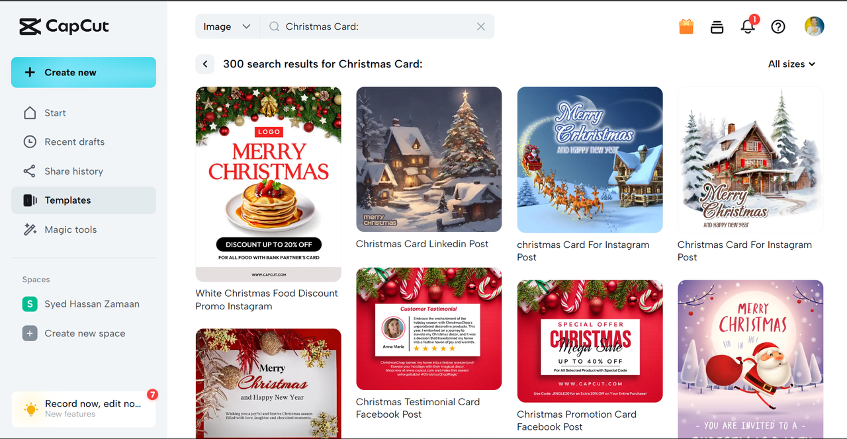Click the search magnifier icon
Image resolution: width=847 pixels, height=439 pixels.
[x=274, y=26]
